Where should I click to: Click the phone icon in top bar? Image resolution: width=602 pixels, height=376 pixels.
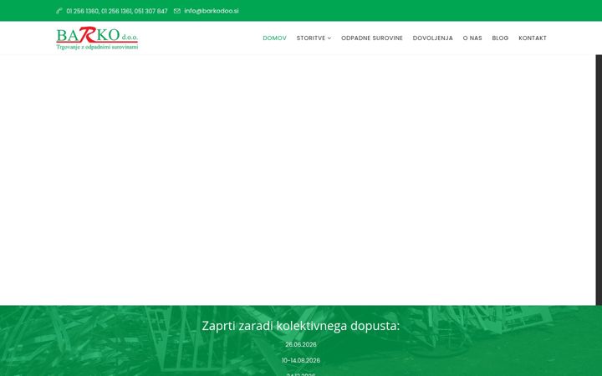click(59, 11)
